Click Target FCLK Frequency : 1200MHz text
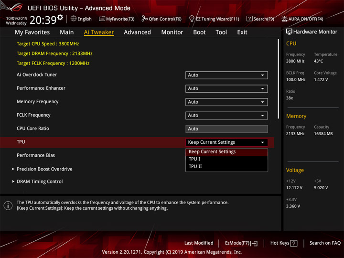The image size is (344, 258). (x=53, y=64)
